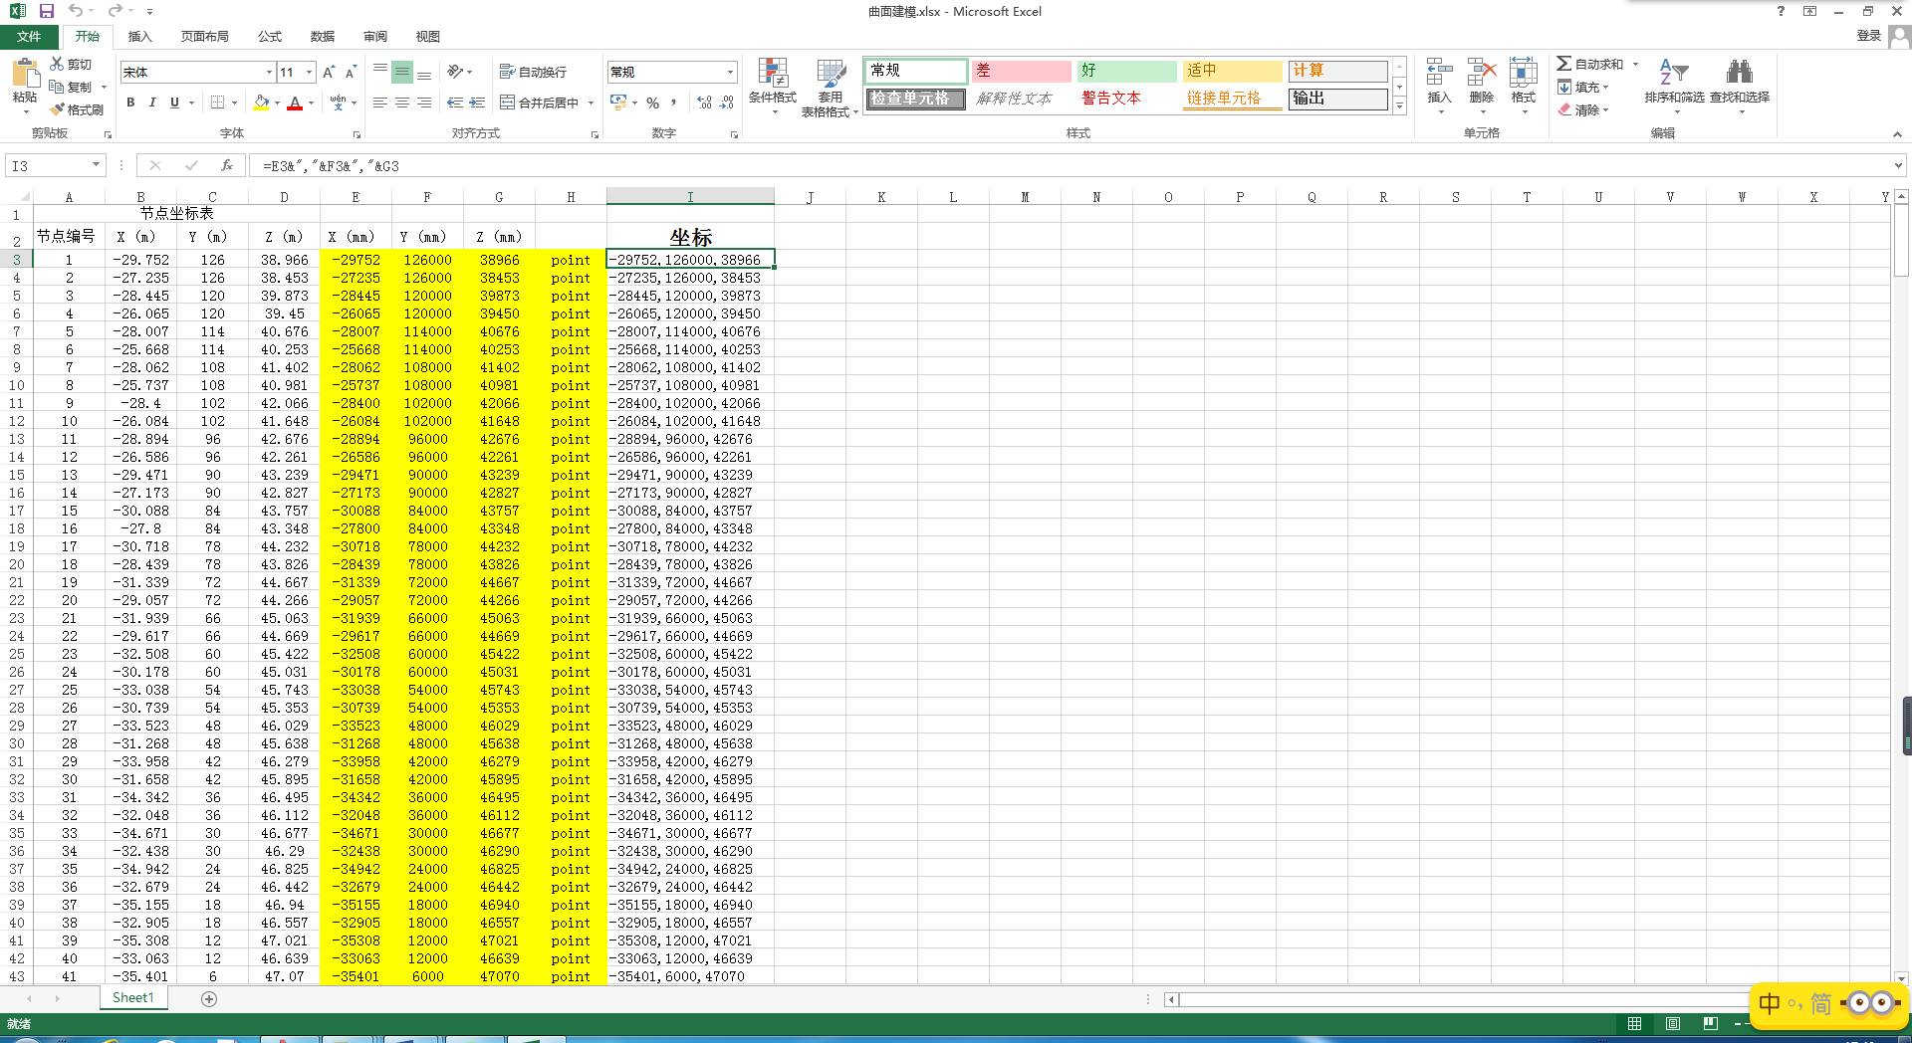Viewport: 1912px width, 1043px height.
Task: Open the font size dropdown
Action: coord(310,72)
